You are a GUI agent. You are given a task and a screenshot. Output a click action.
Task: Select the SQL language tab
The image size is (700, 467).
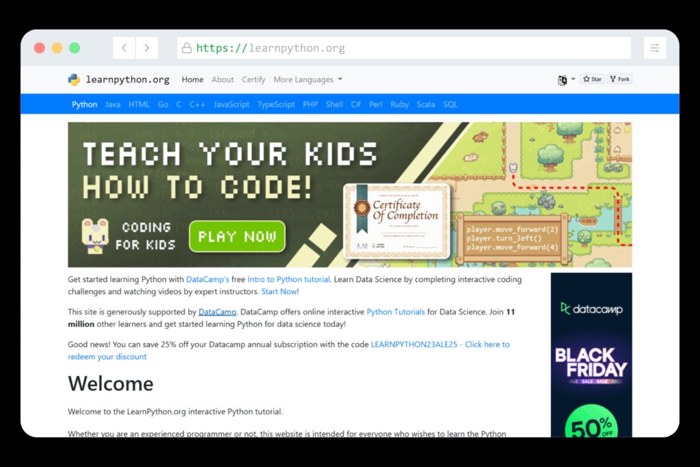tap(450, 105)
